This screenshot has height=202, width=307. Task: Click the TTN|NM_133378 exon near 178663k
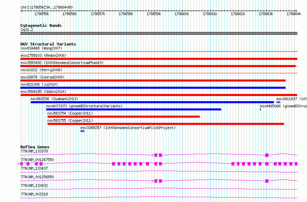(267, 155)
